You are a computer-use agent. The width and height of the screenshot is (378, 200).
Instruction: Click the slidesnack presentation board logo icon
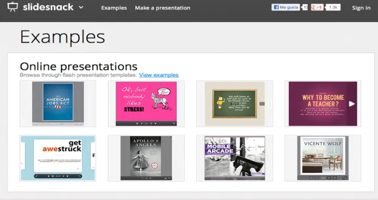[x=13, y=7]
